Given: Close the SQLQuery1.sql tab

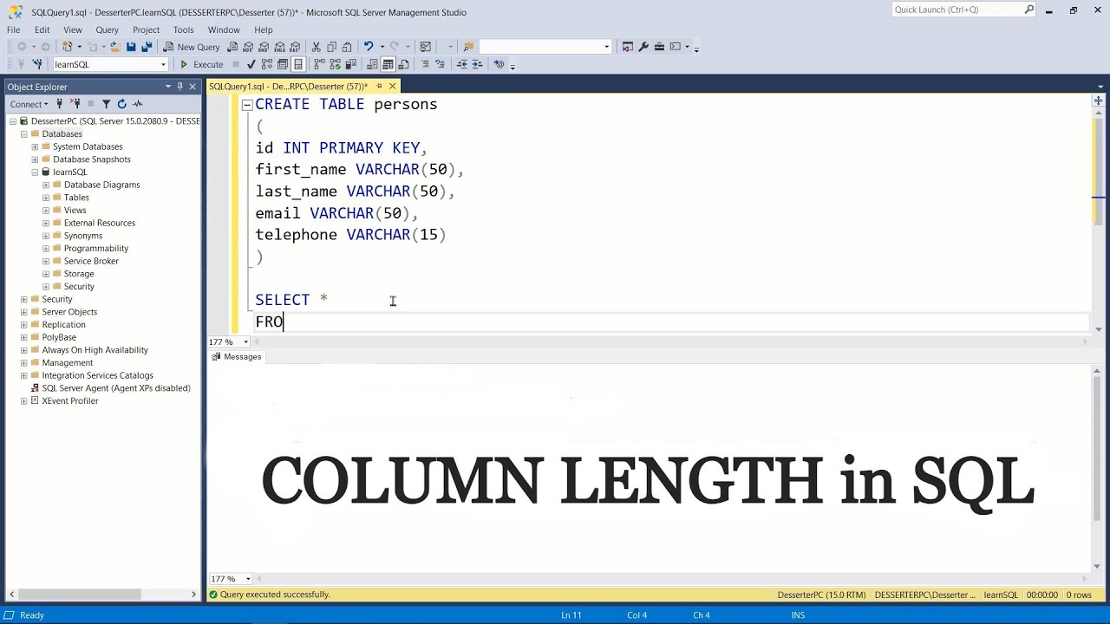Looking at the screenshot, I should tap(392, 87).
